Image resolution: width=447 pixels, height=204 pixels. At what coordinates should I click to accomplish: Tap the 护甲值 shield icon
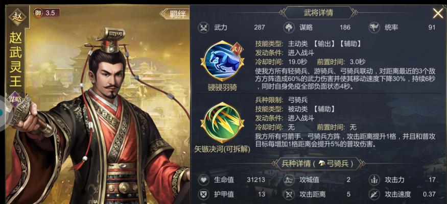pyautogui.click(x=203, y=195)
